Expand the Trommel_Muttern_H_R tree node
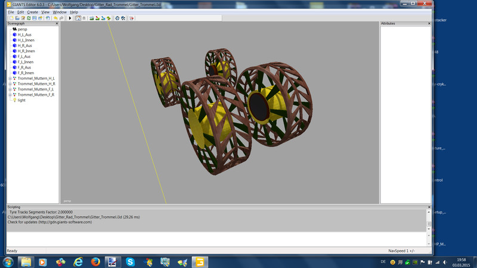This screenshot has height=268, width=477. (x=10, y=84)
